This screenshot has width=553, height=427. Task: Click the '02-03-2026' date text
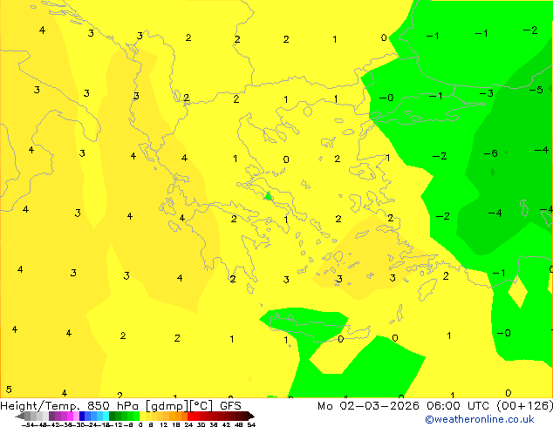point(379,406)
